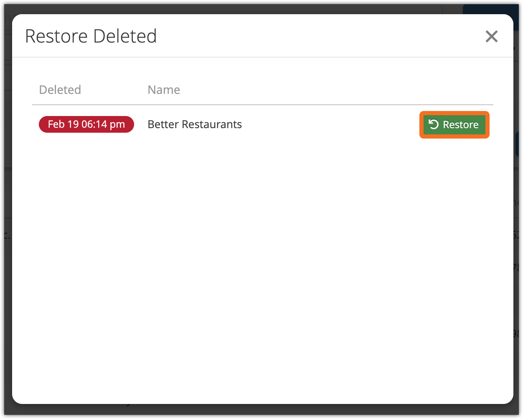Viewport: 523px width, 419px height.
Task: Click the green Restore button
Action: click(454, 125)
